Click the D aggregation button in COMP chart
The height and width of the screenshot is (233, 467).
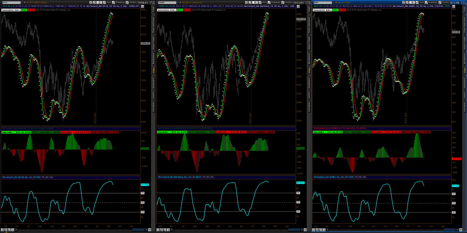255,2
